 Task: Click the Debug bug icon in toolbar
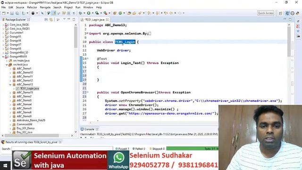pyautogui.click(x=81, y=13)
